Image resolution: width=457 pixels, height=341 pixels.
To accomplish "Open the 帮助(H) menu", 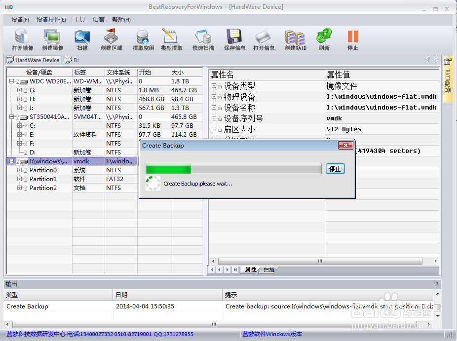I will tap(121, 20).
